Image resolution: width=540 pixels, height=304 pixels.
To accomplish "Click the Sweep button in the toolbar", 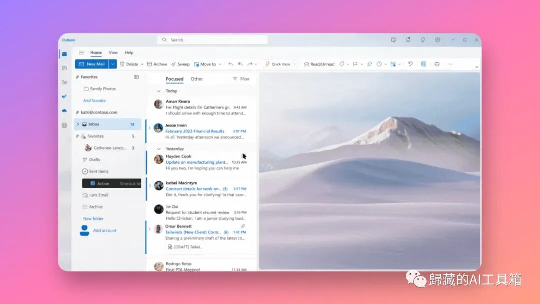I will coord(181,64).
